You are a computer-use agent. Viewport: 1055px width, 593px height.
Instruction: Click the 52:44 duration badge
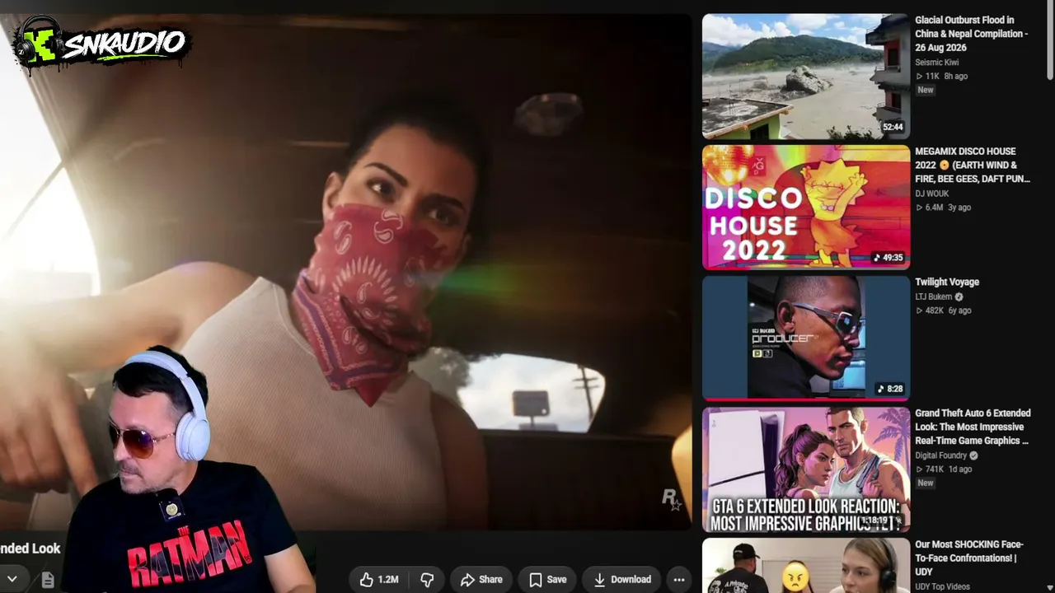point(893,127)
